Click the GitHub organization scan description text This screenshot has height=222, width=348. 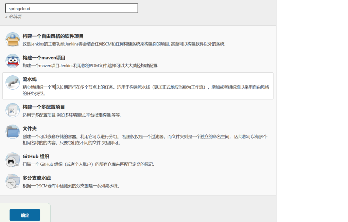(x=89, y=164)
